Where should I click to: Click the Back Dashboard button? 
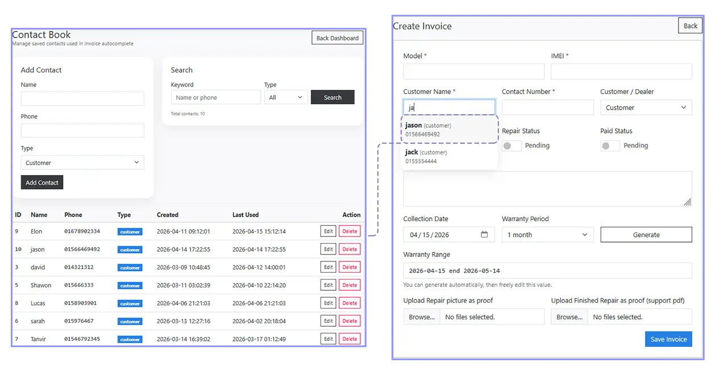click(337, 37)
